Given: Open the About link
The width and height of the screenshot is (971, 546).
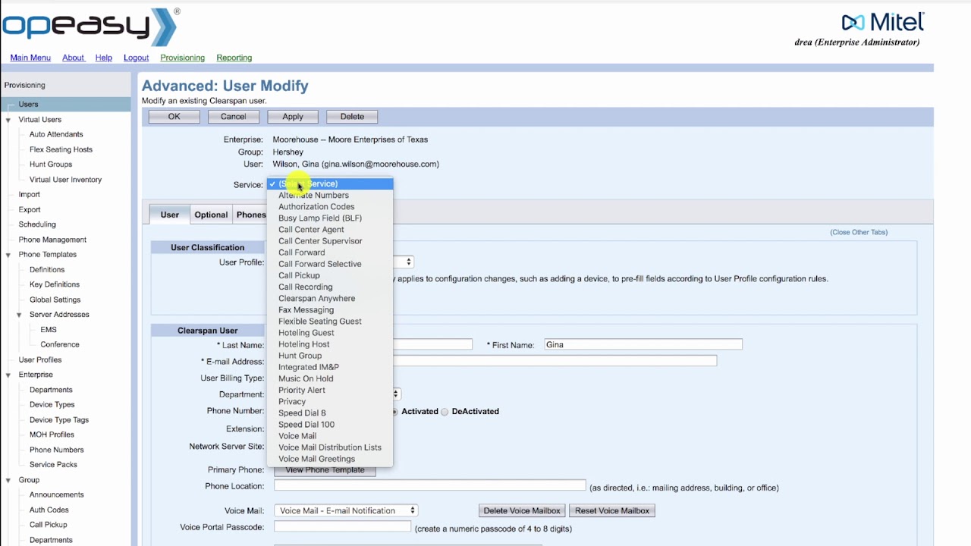Looking at the screenshot, I should (73, 58).
